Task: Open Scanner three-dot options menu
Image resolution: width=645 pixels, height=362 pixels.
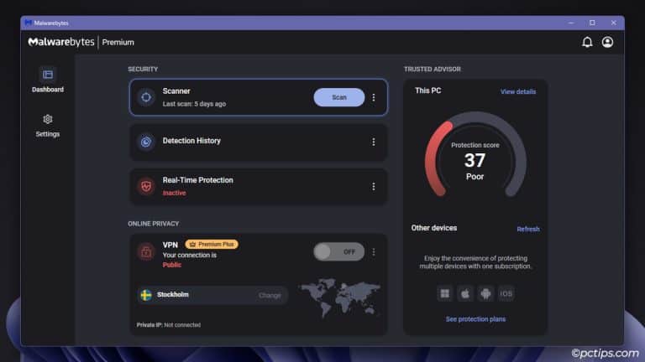Action: coord(374,97)
